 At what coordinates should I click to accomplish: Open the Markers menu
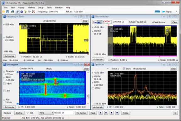(31, 8)
